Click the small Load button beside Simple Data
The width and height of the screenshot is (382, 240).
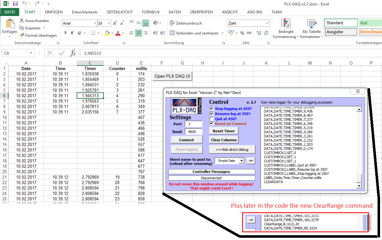pos(251,160)
